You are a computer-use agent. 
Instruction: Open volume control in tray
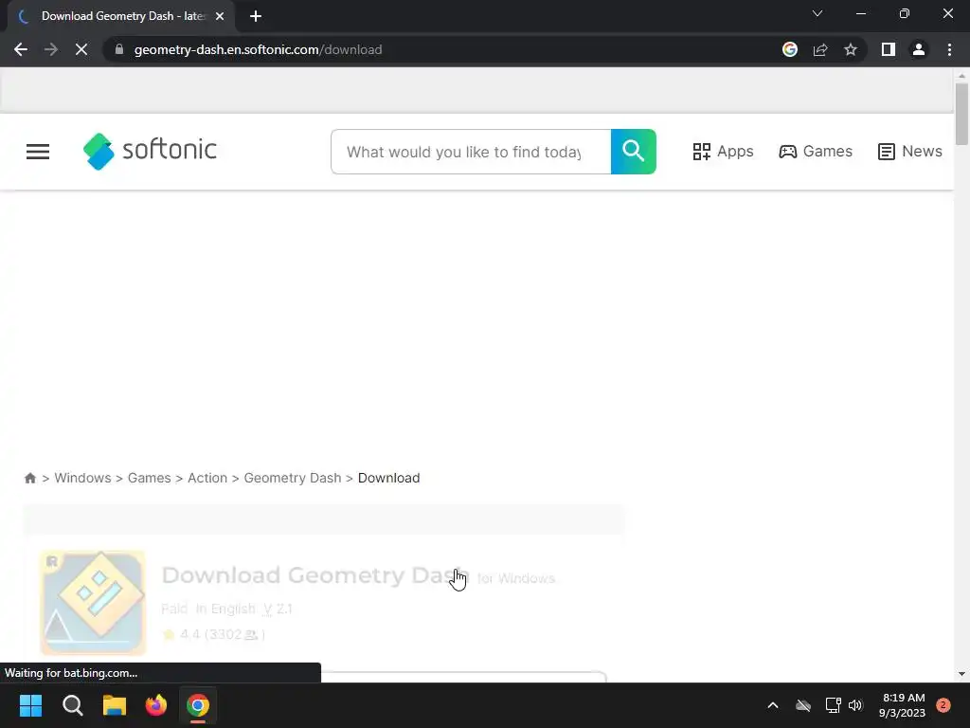(855, 705)
